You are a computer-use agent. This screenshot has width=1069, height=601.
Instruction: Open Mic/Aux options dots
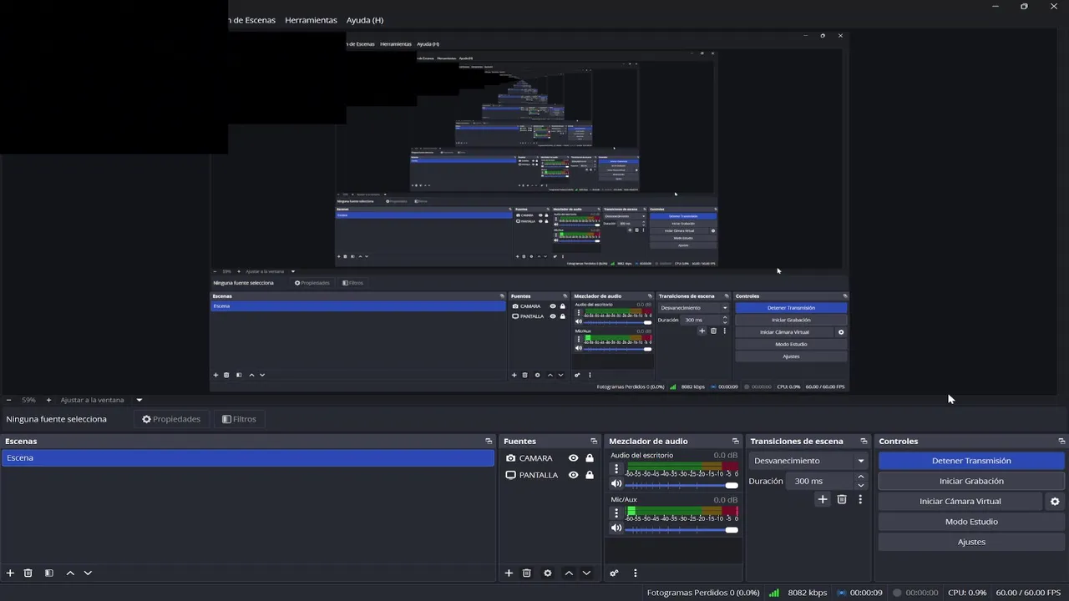617,513
